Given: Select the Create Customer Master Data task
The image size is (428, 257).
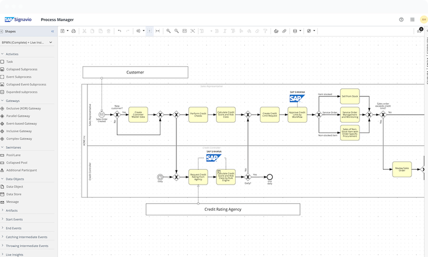Looking at the screenshot, I should point(138,115).
